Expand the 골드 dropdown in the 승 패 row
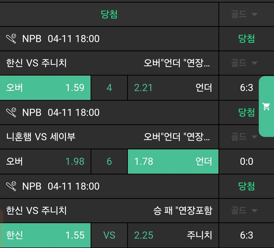 244,210
